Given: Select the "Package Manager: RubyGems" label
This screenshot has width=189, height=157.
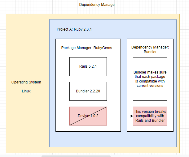Looking at the screenshot, I should [86, 48].
